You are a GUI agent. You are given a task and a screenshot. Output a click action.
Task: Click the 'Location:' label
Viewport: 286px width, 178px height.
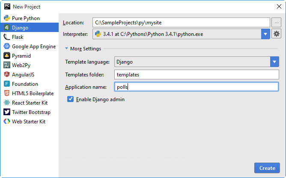pyautogui.click(x=73, y=23)
